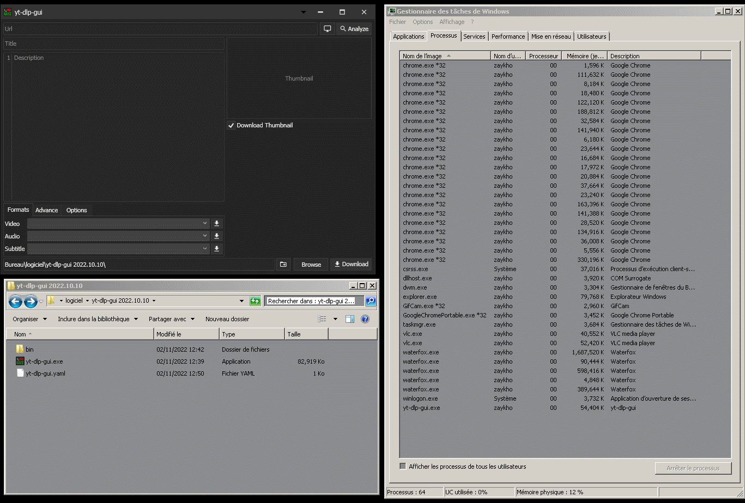The image size is (745, 503).
Task: Click the media player icon beside Analyze
Action: pos(327,28)
